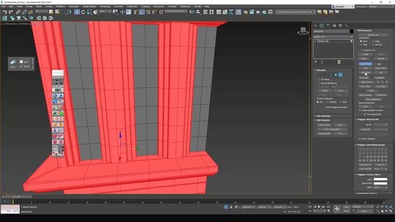Click the ViewCube in the viewport

tap(303, 31)
